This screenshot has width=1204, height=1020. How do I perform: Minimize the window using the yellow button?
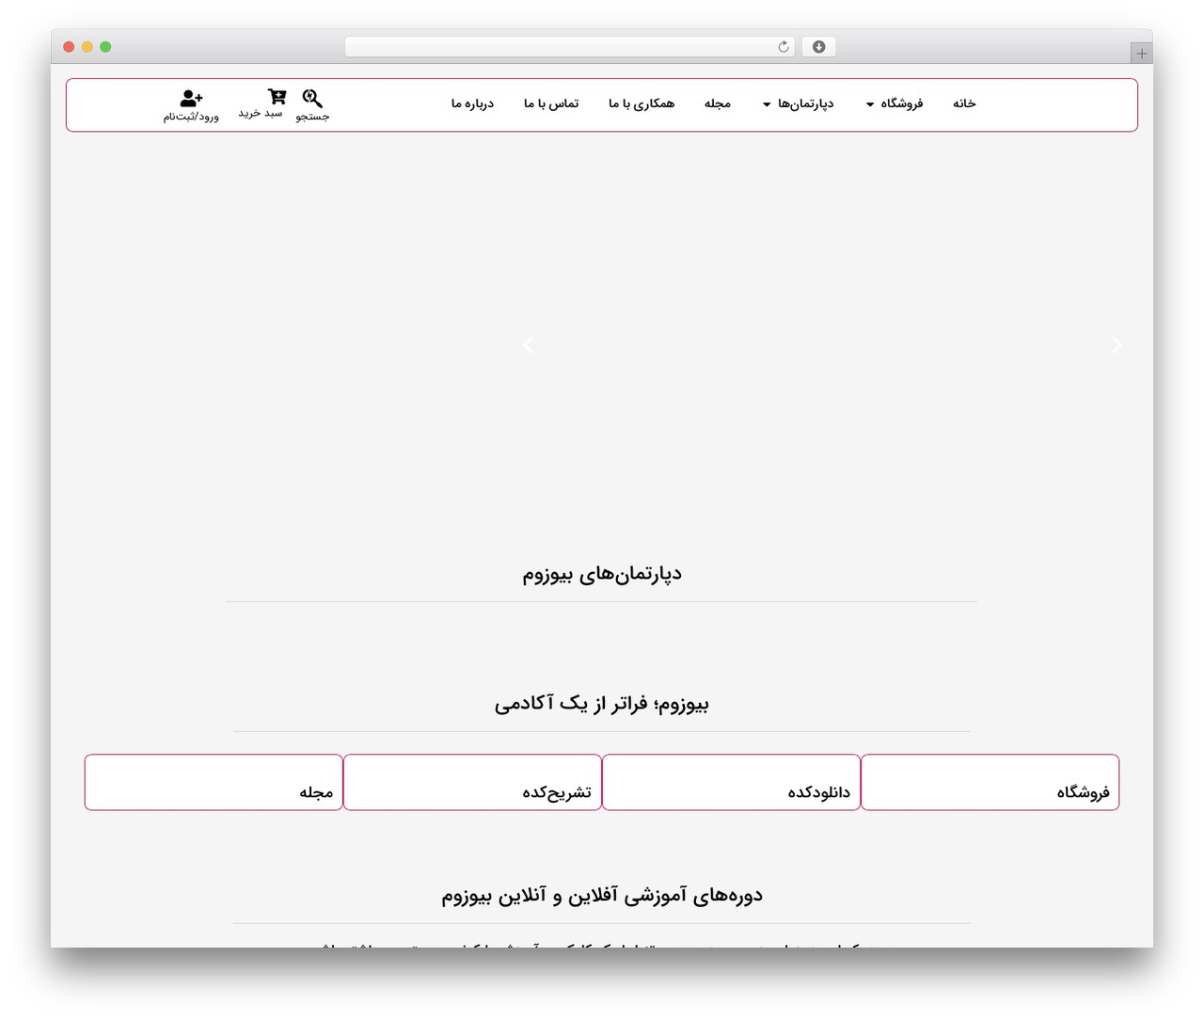87,47
